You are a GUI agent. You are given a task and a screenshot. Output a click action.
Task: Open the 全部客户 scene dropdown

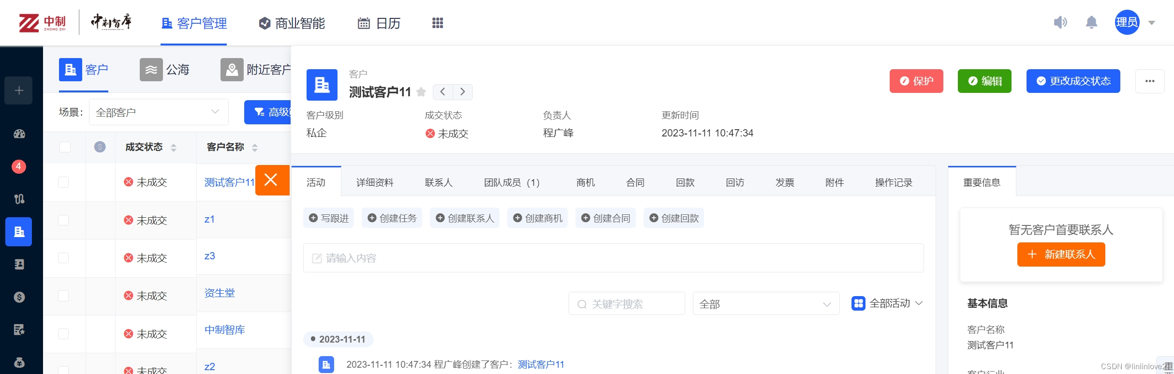[x=159, y=112]
